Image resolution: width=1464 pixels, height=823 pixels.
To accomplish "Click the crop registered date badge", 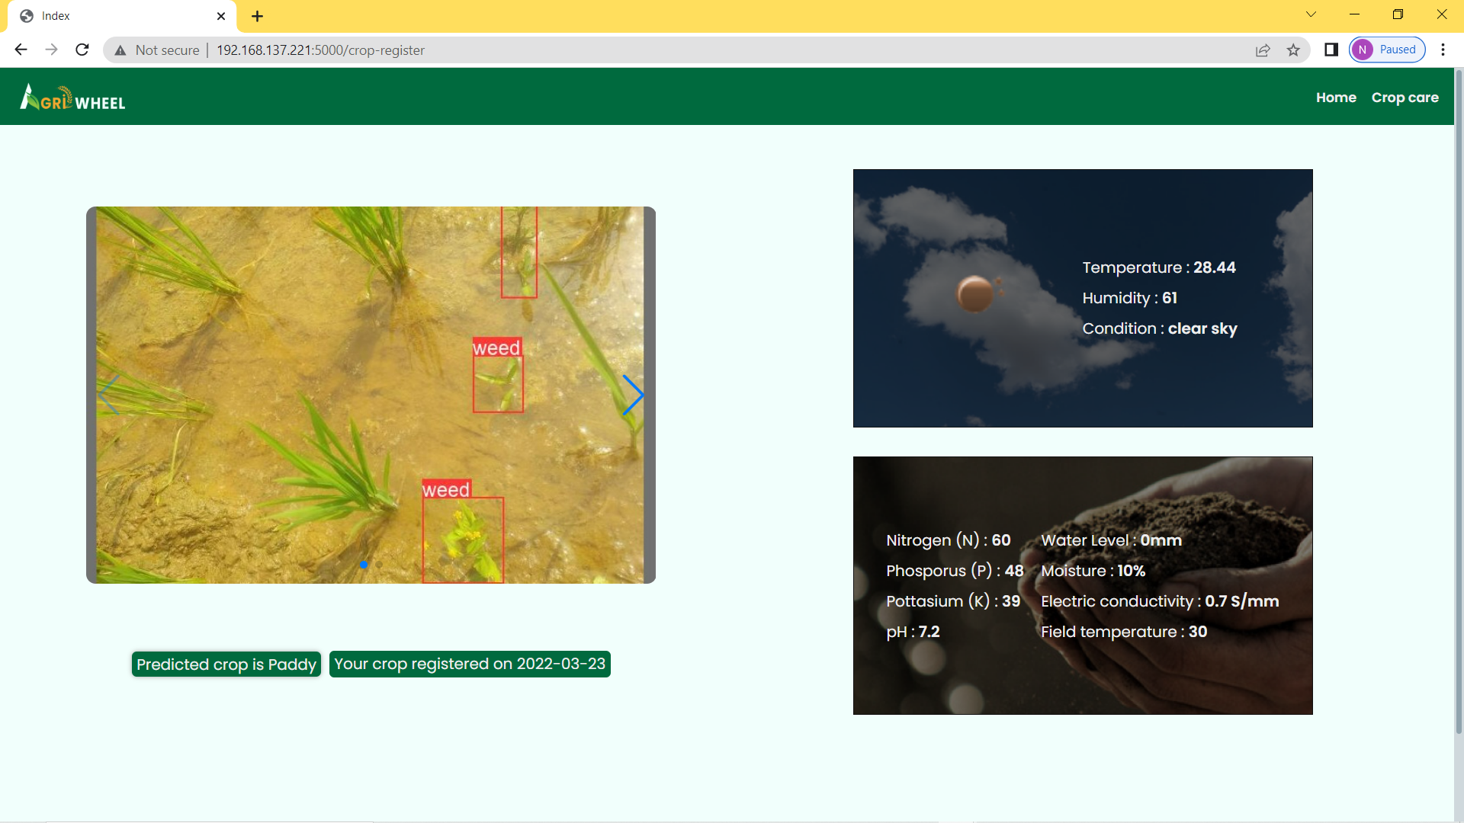I will click(x=470, y=664).
